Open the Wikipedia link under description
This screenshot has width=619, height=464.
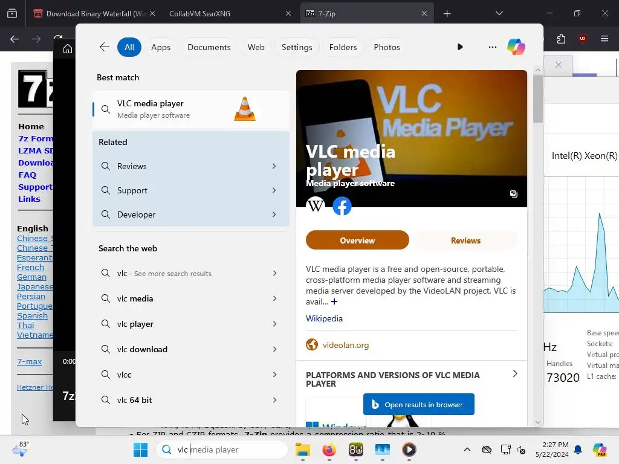(x=324, y=318)
